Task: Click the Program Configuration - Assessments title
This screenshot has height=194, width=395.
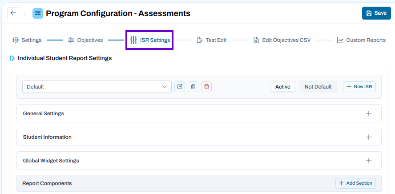Action: [x=118, y=13]
